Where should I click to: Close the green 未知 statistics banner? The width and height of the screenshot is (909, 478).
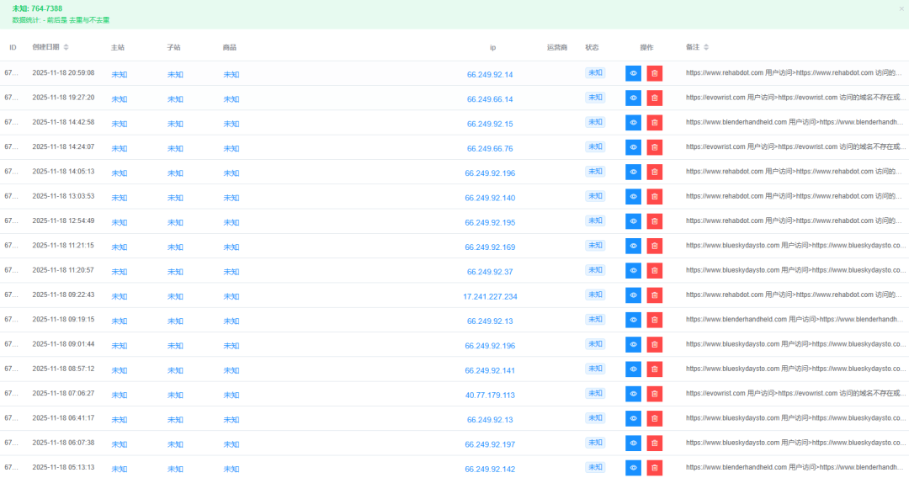click(901, 8)
